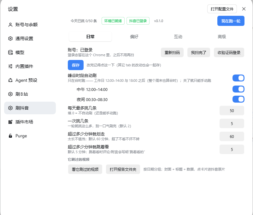The width and height of the screenshot is (253, 215).
Task: Toggle the 夜间 00:30–08:30 switch
Action: [238, 99]
